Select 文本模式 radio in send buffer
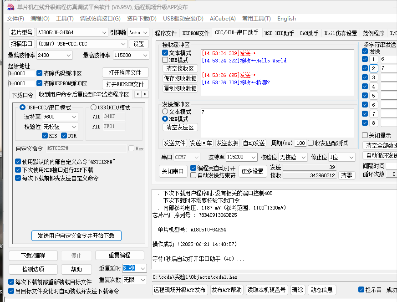Viewport: 397px width, 302px height. point(165,112)
